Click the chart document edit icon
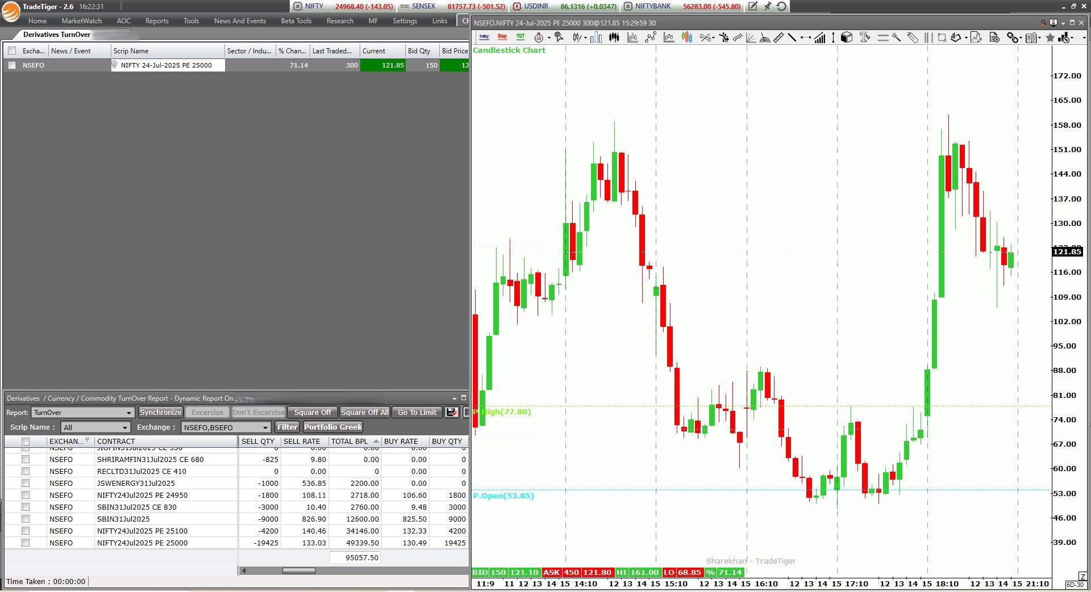Viewport: 1091px width, 592px height. coord(976,37)
